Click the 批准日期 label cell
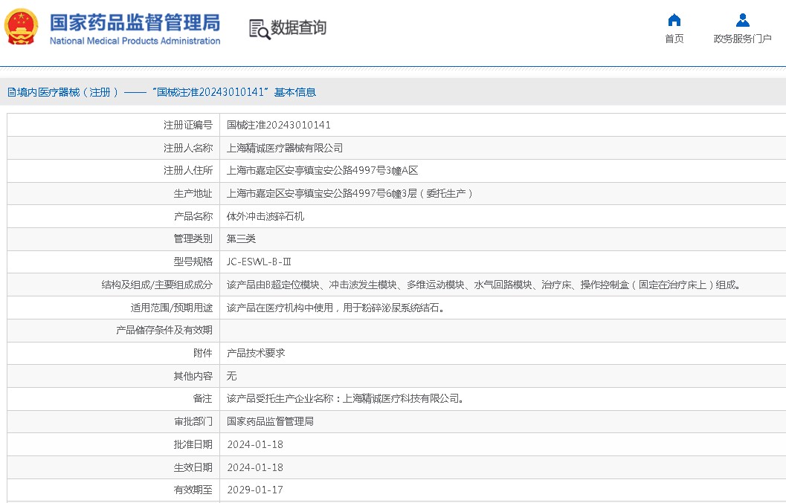786x503 pixels. click(113, 444)
